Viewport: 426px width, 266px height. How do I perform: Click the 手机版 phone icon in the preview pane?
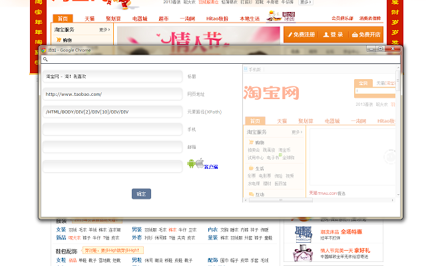click(246, 69)
